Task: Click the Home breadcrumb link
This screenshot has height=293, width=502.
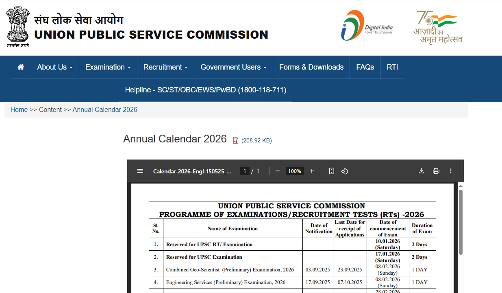Action: tap(19, 109)
